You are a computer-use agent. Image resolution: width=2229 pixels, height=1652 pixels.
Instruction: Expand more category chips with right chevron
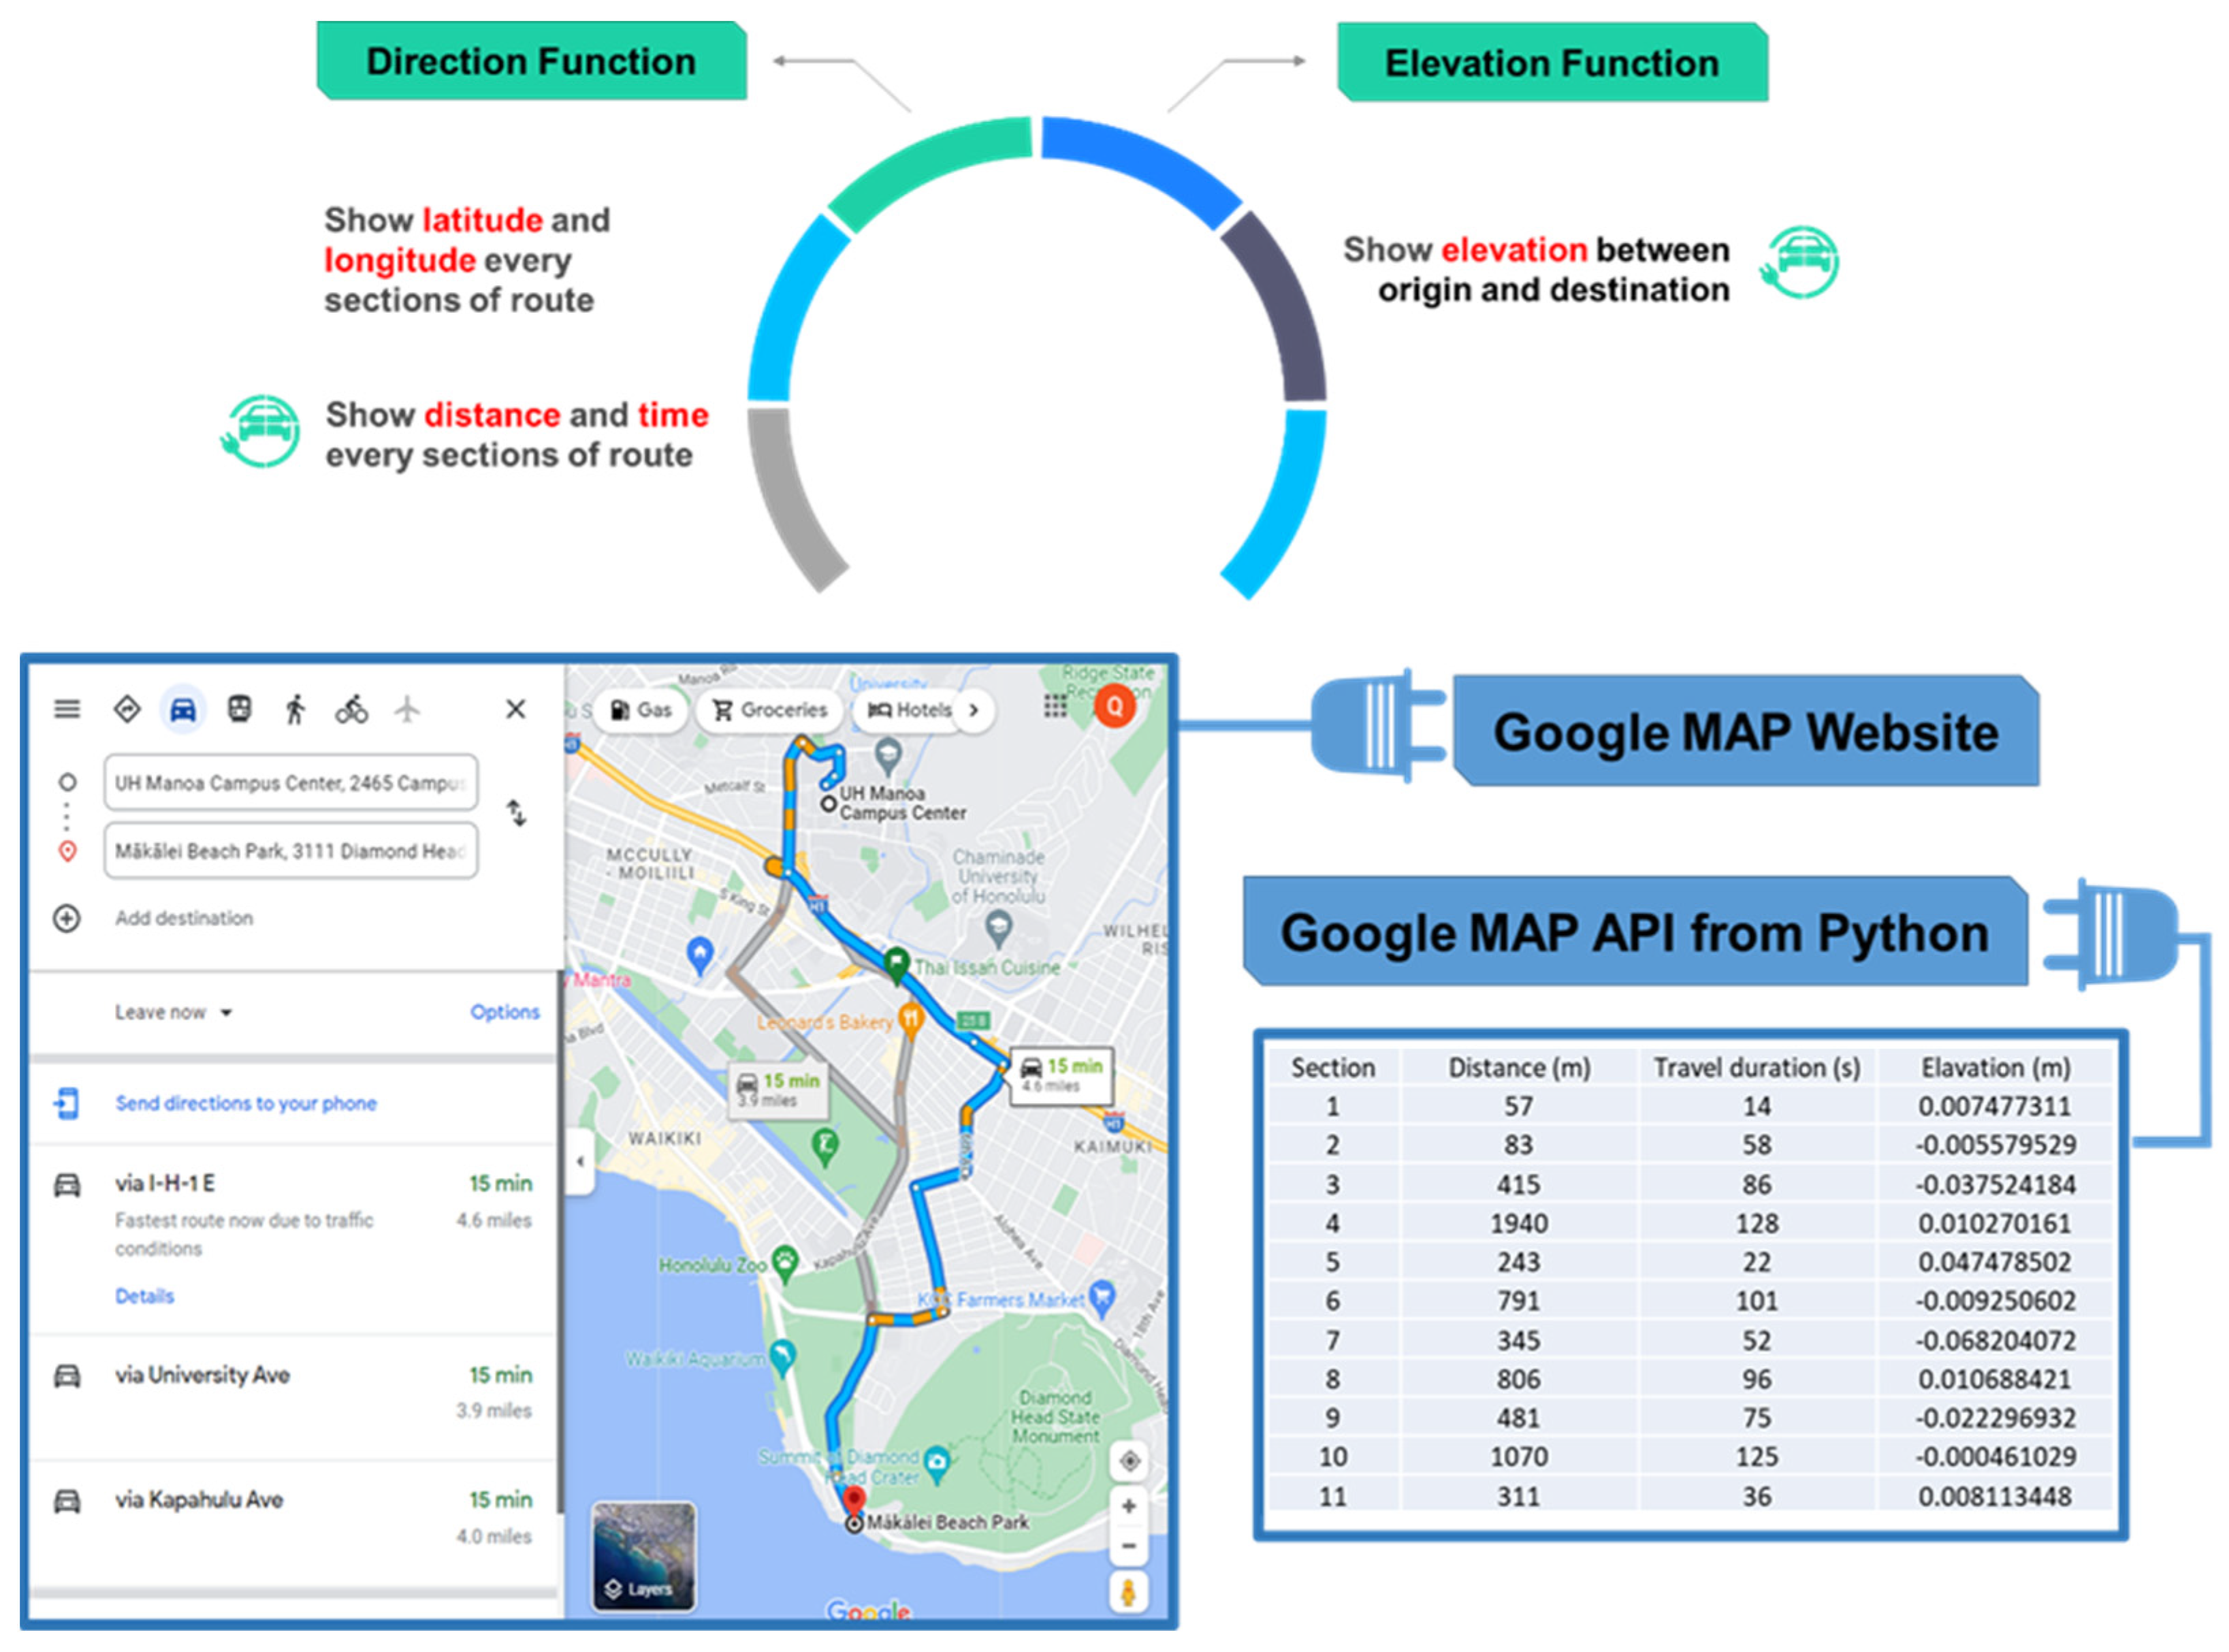[x=974, y=710]
